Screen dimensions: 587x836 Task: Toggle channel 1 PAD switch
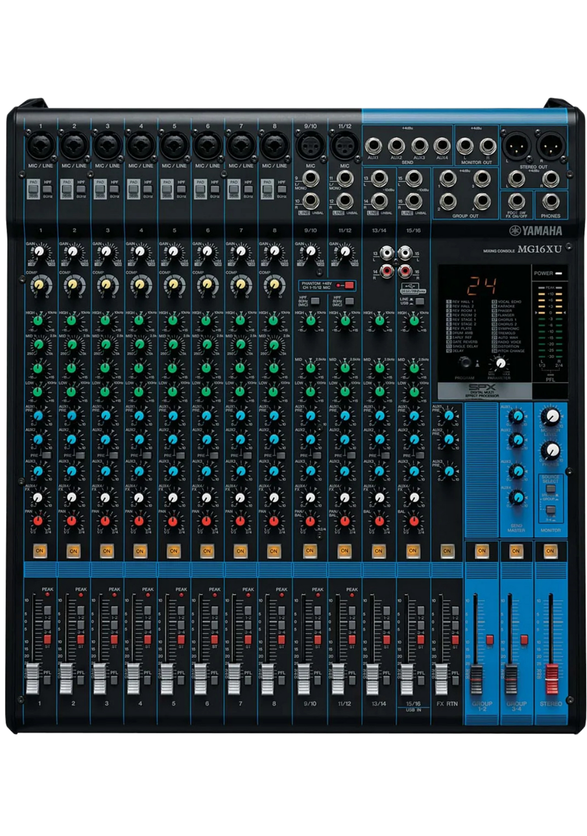point(33,189)
